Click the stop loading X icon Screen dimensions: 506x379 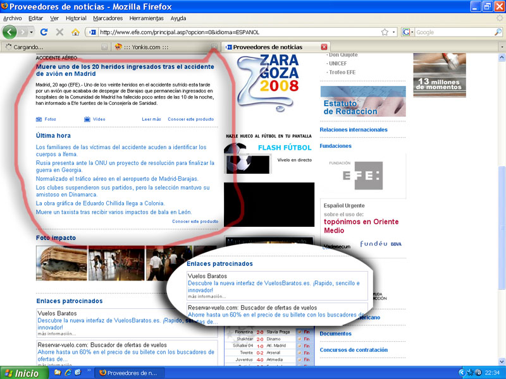click(59, 32)
